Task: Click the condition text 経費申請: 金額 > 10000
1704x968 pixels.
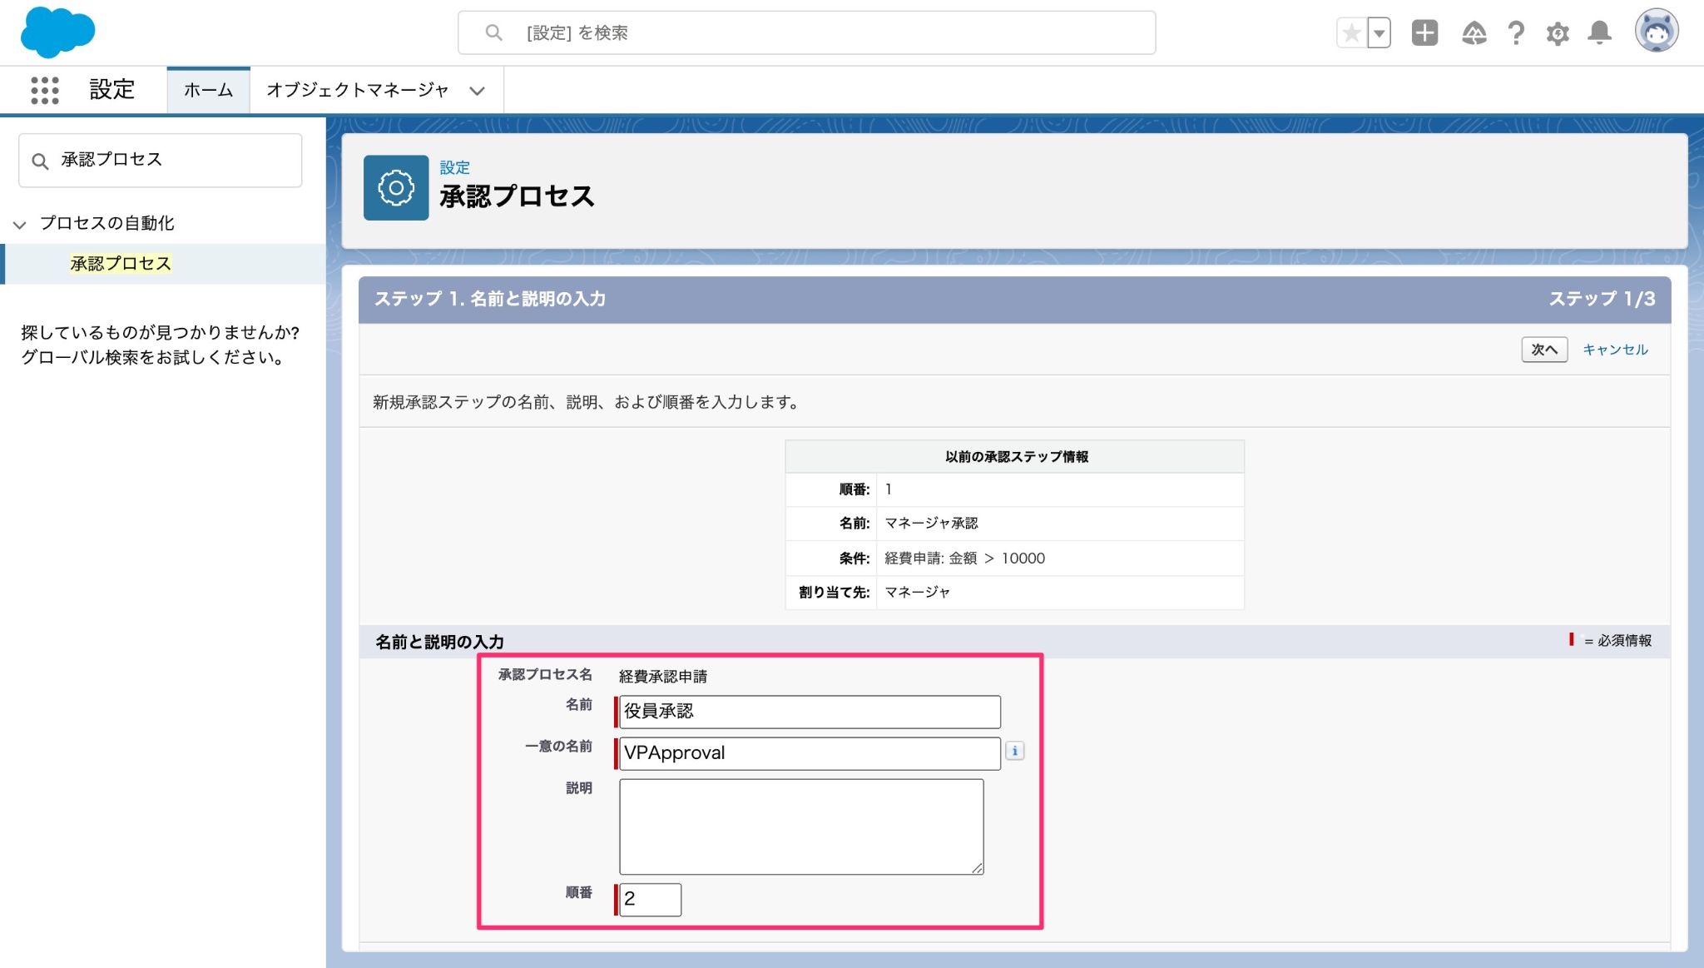Action: click(x=964, y=558)
